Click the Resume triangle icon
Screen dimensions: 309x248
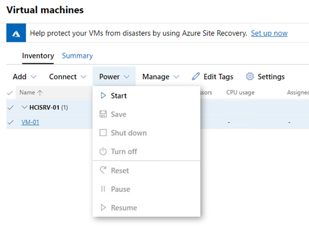coord(103,208)
